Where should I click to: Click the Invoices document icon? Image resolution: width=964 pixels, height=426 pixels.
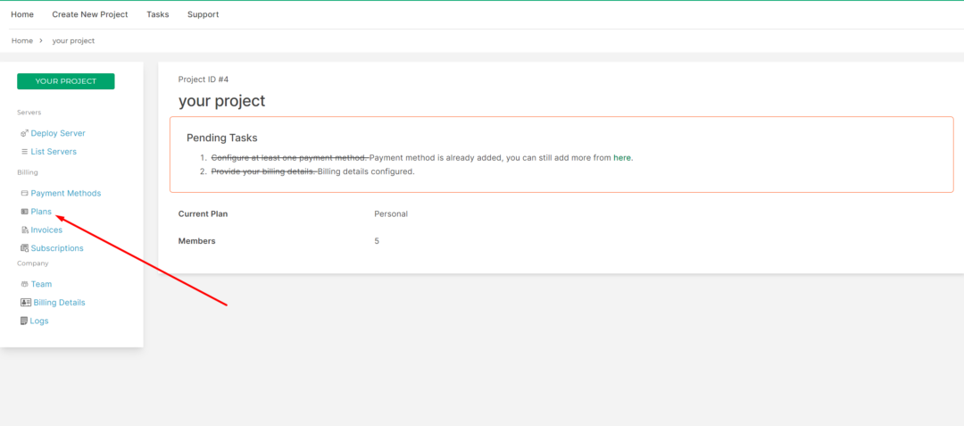tap(24, 230)
